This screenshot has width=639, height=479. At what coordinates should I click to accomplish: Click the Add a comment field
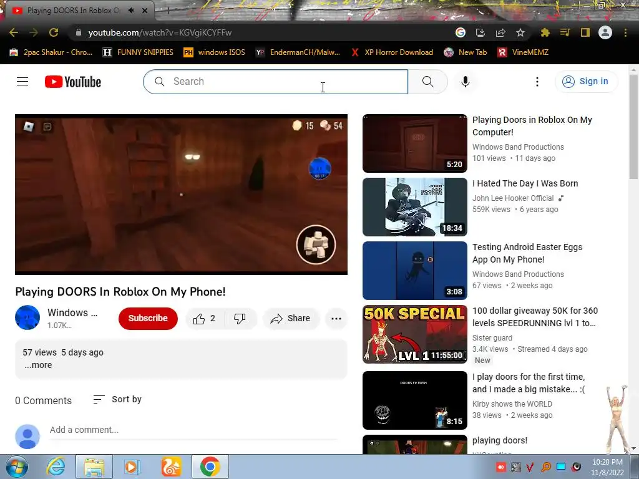coord(193,430)
